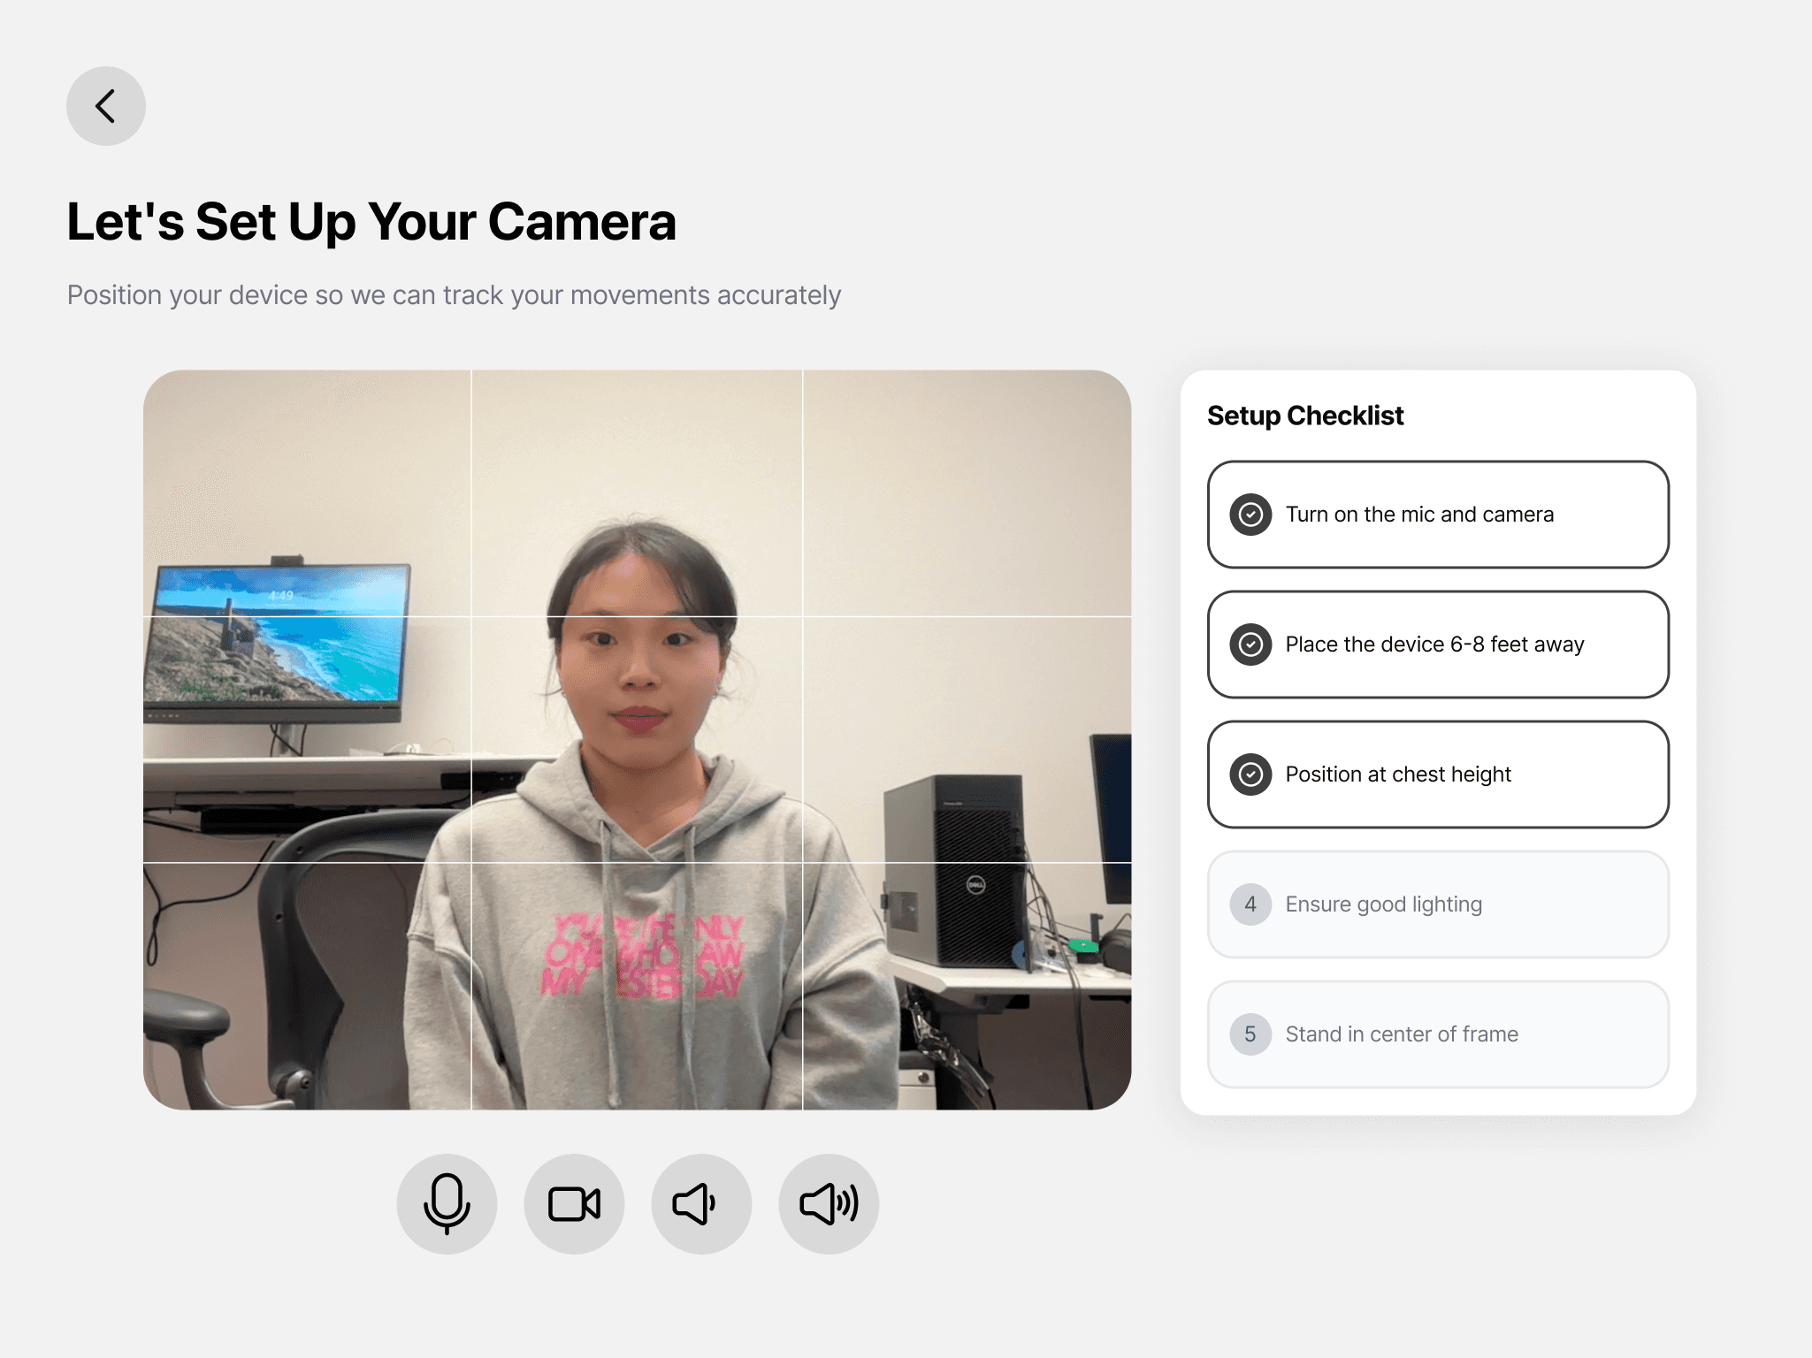1812x1358 pixels.
Task: Select the 'Ensure good lighting' step
Action: tap(1437, 904)
